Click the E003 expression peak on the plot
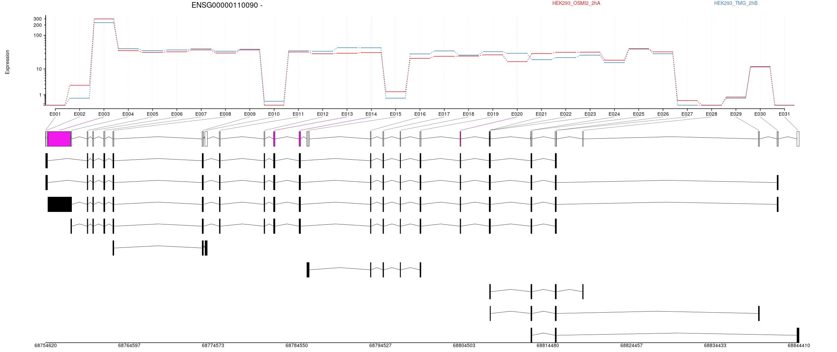 coord(104,19)
